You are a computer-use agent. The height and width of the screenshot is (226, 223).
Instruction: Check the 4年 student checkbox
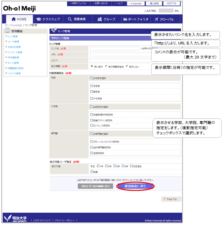pos(123,166)
